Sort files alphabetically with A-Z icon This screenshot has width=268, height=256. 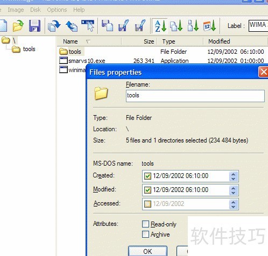[x=160, y=26]
